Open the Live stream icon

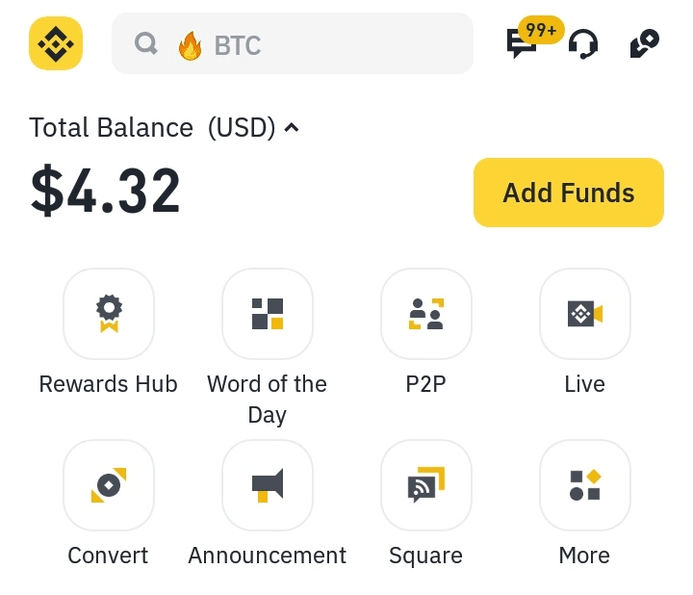[585, 314]
